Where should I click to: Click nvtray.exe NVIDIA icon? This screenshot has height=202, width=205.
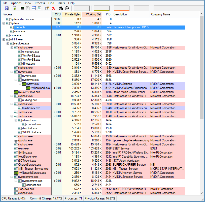point(24,84)
